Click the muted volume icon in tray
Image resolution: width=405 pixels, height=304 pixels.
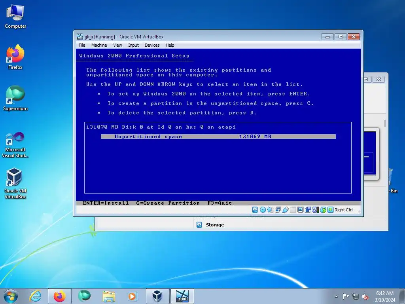pyautogui.click(x=365, y=296)
